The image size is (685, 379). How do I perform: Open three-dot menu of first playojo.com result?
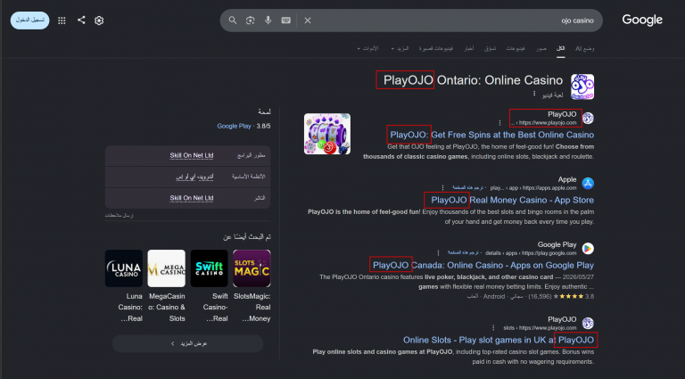[x=499, y=123]
